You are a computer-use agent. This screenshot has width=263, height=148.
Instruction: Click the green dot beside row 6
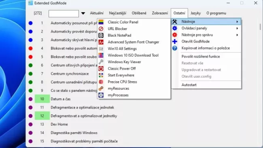click(x=30, y=65)
